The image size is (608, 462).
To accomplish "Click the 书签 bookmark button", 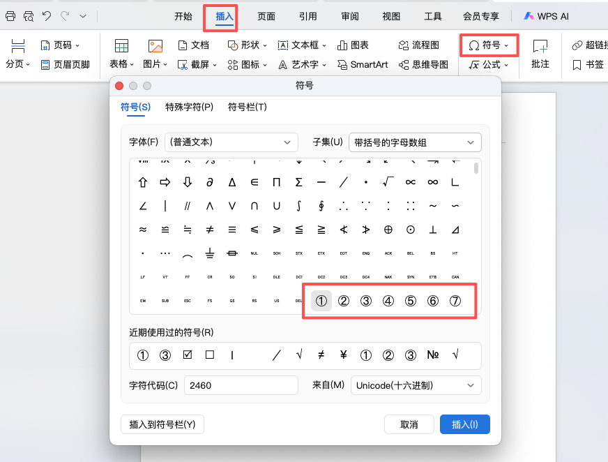I will tap(588, 64).
